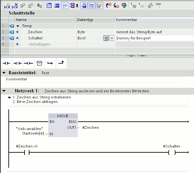Turn monitoring on with glasses icon
Viewport: 194px width, 173px height.
tap(158, 5)
